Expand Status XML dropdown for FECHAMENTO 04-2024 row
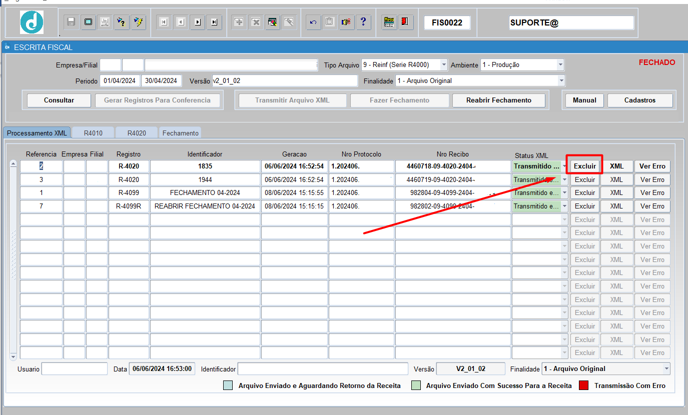 [564, 192]
